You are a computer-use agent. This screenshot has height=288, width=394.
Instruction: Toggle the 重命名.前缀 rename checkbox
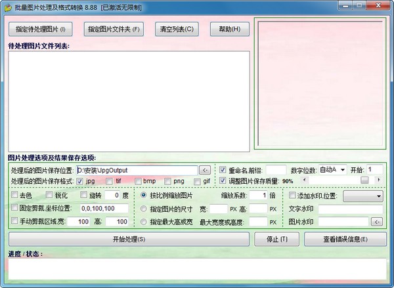[x=223, y=170]
